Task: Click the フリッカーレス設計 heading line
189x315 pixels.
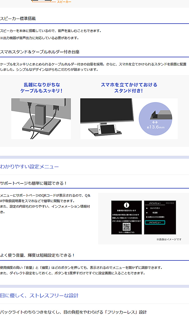Action: pos(73,312)
